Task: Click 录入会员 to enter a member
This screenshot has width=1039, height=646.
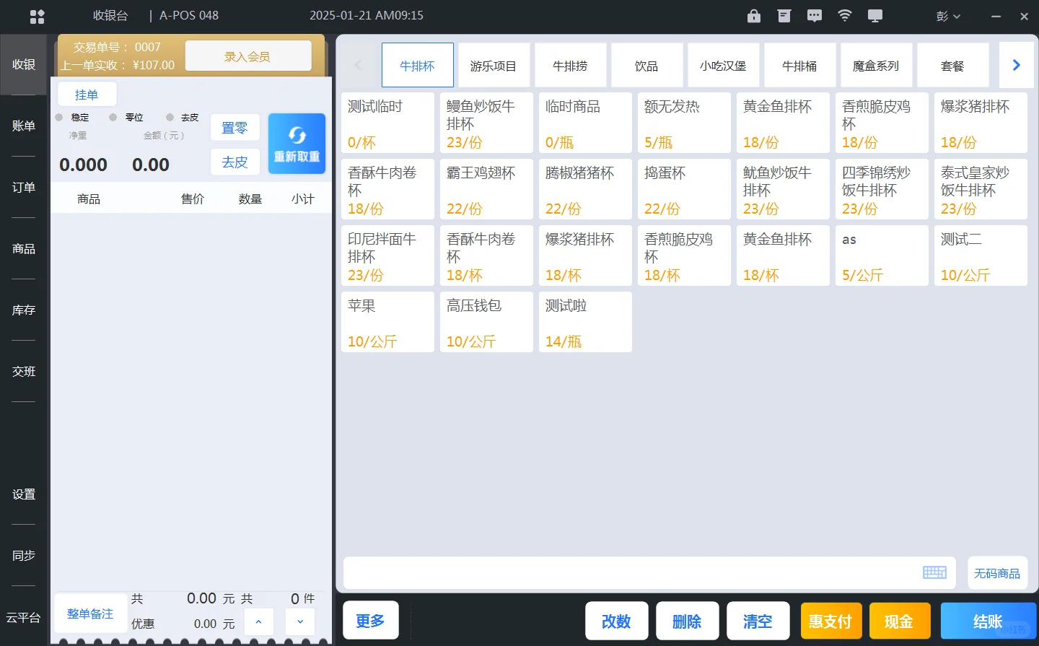Action: click(x=248, y=55)
